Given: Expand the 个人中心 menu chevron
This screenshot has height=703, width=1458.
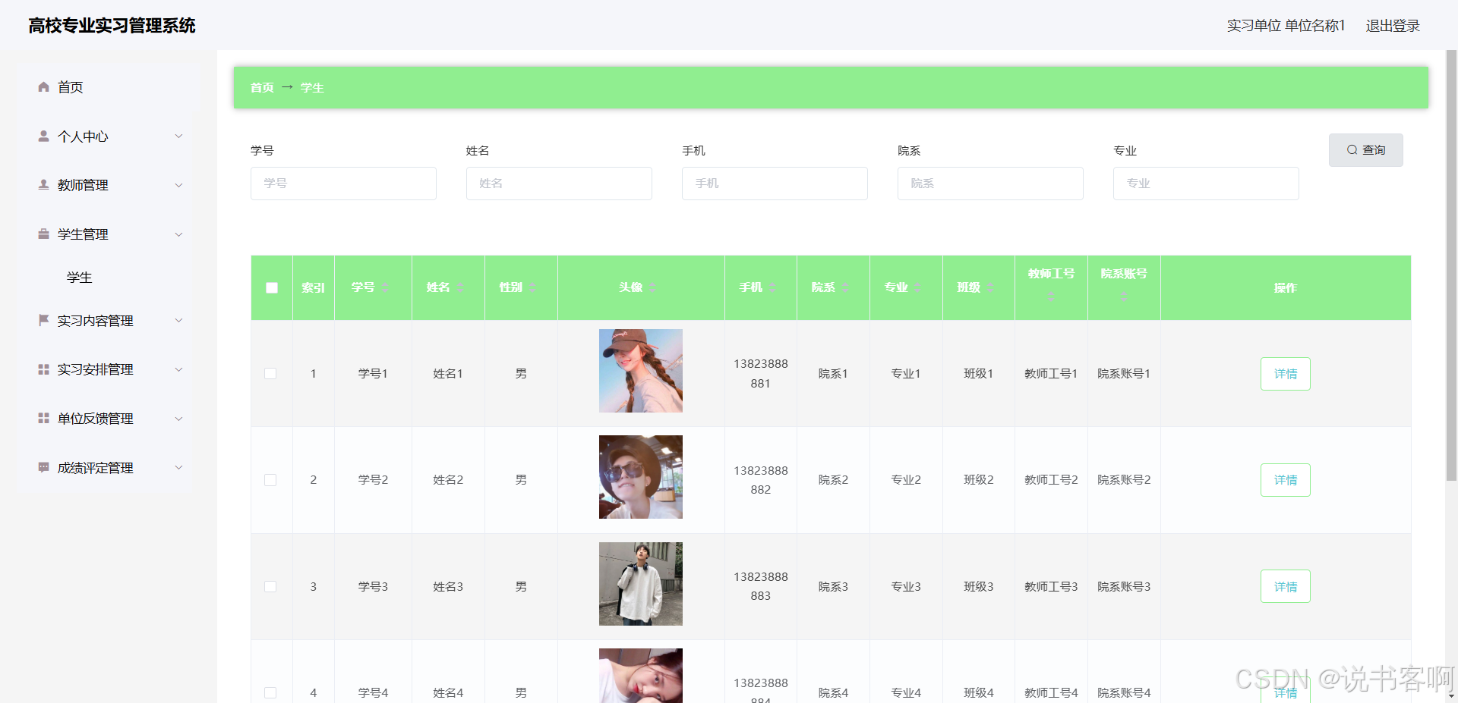Looking at the screenshot, I should [178, 137].
